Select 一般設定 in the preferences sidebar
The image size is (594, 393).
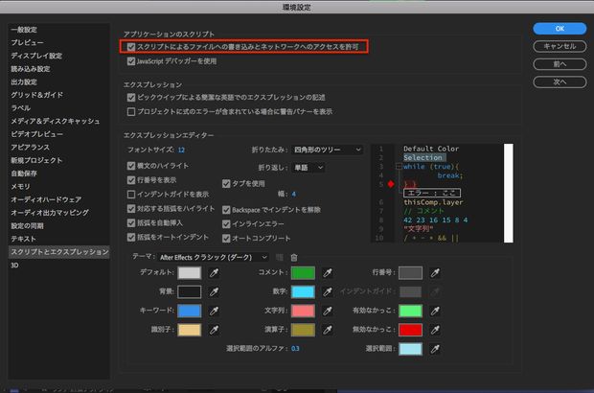click(24, 30)
